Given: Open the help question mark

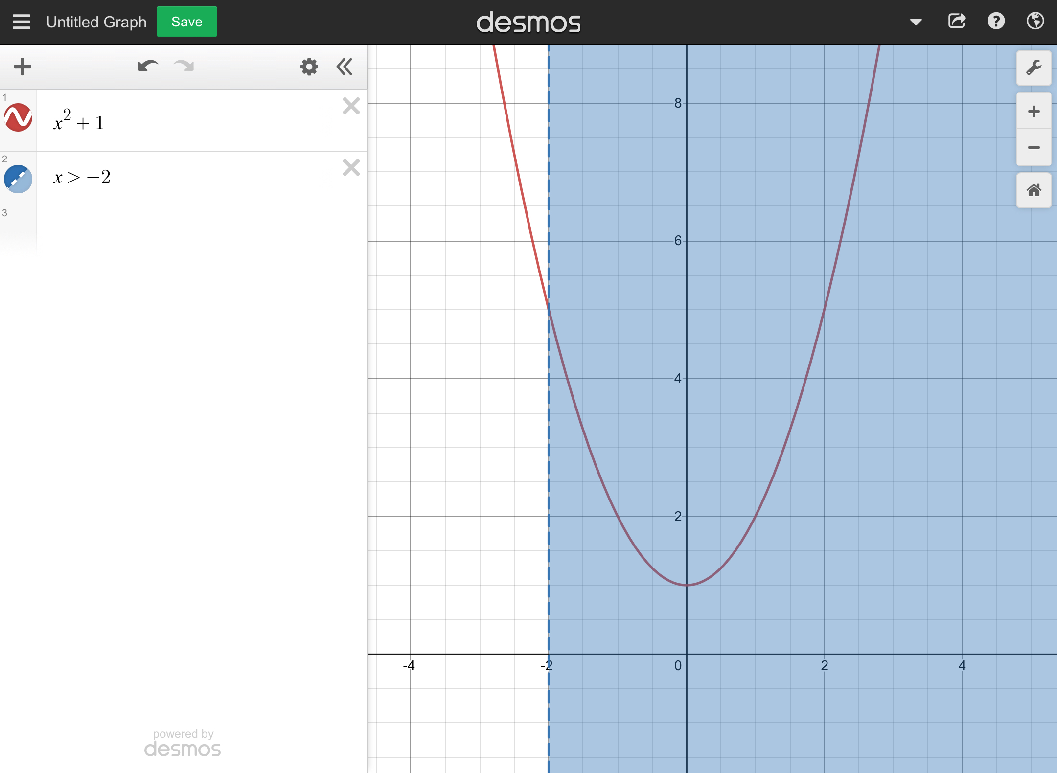Looking at the screenshot, I should pyautogui.click(x=996, y=22).
